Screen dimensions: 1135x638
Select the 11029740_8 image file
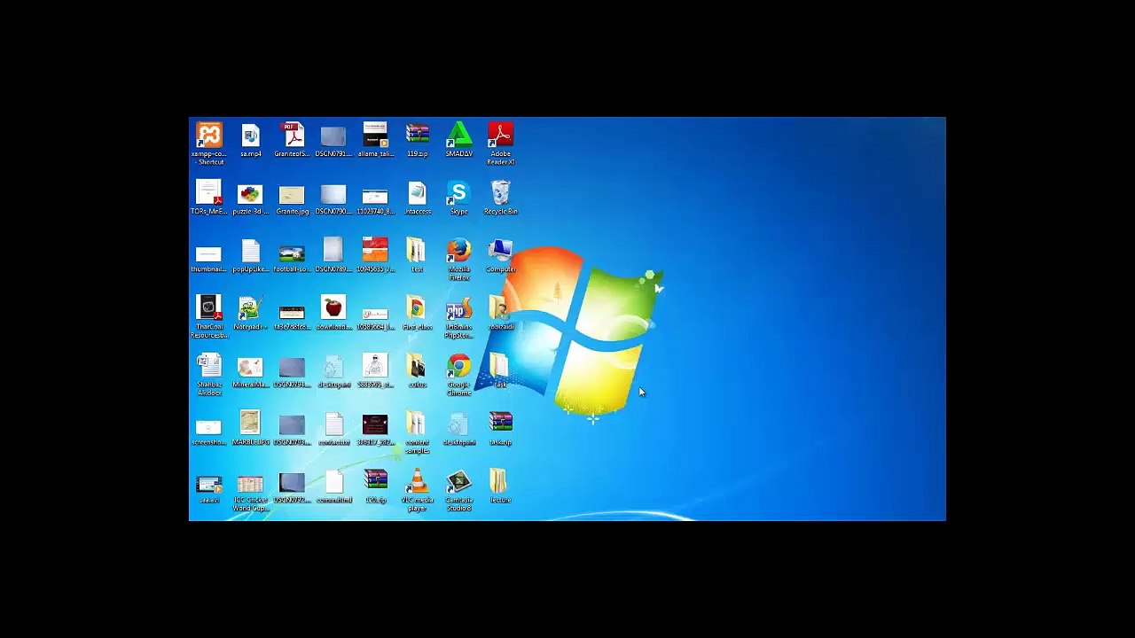pyautogui.click(x=375, y=196)
